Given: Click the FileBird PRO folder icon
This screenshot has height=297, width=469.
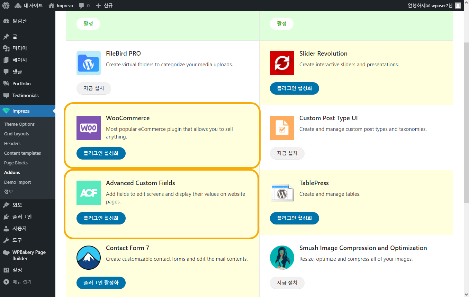Looking at the screenshot, I should coord(89,63).
